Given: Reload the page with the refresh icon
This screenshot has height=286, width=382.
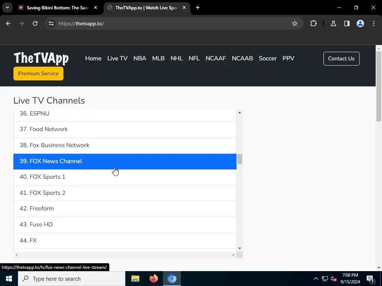Looking at the screenshot, I should tap(35, 23).
